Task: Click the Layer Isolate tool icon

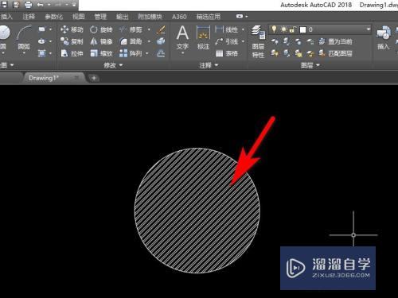Action: click(x=287, y=41)
